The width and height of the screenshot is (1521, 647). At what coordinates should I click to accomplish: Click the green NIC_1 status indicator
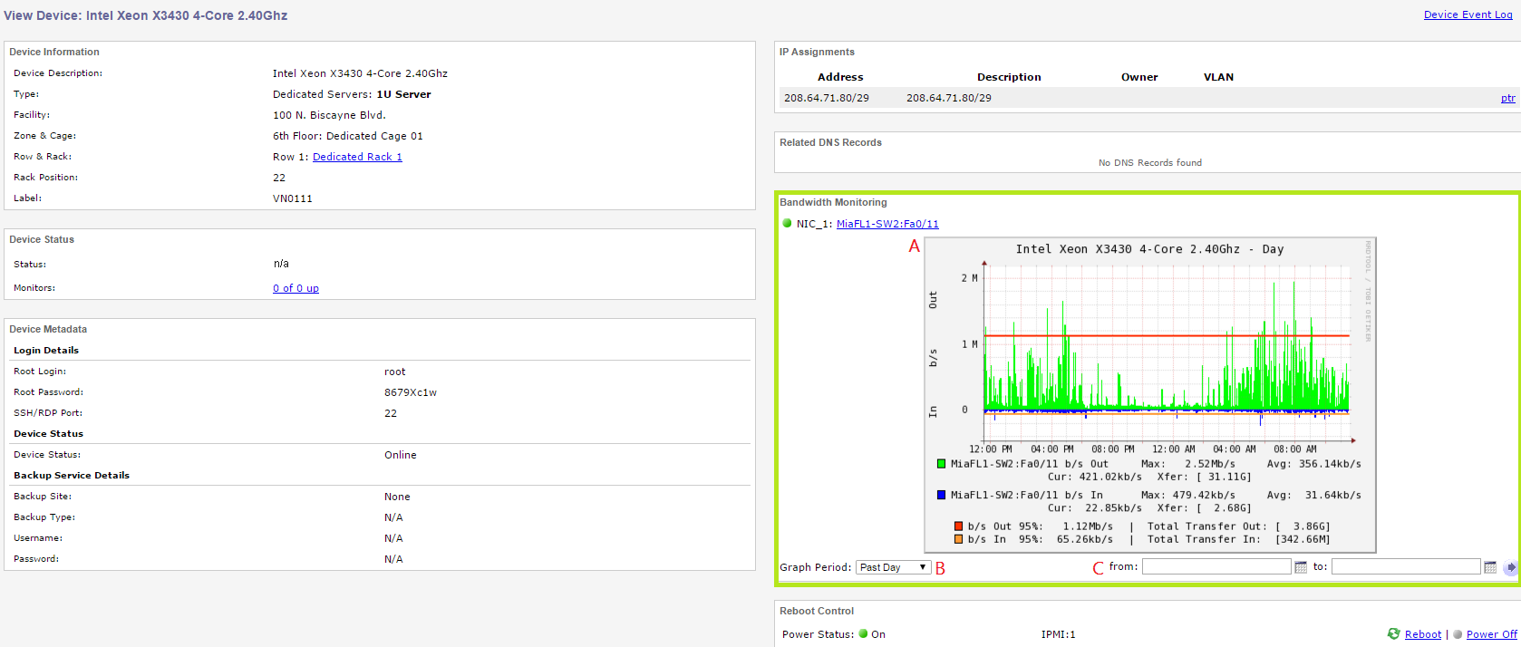787,223
